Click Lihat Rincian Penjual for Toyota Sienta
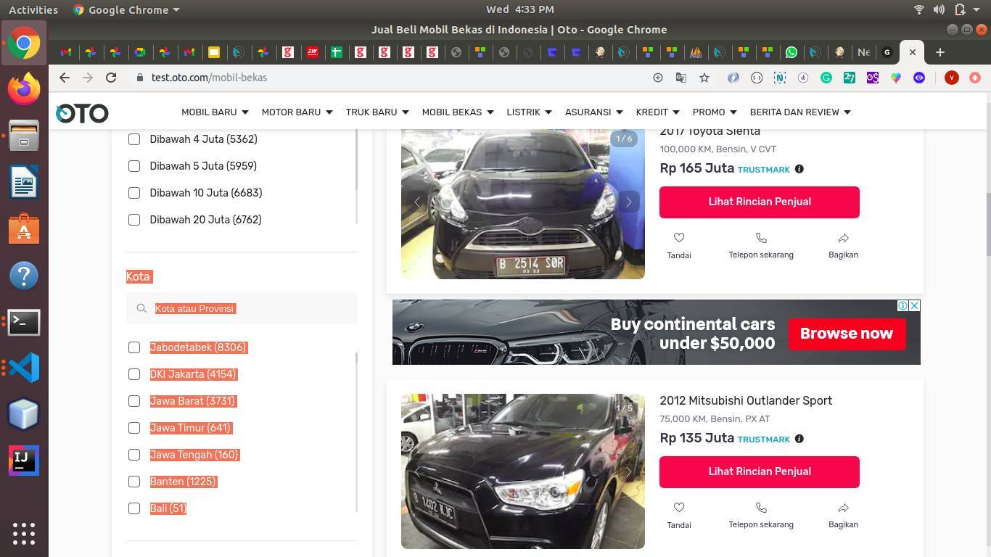Image resolution: width=991 pixels, height=557 pixels. [760, 202]
